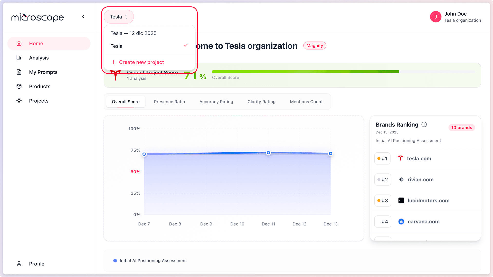Select the Tesla project with the red checkmark
This screenshot has width=493, height=277.
point(117,46)
